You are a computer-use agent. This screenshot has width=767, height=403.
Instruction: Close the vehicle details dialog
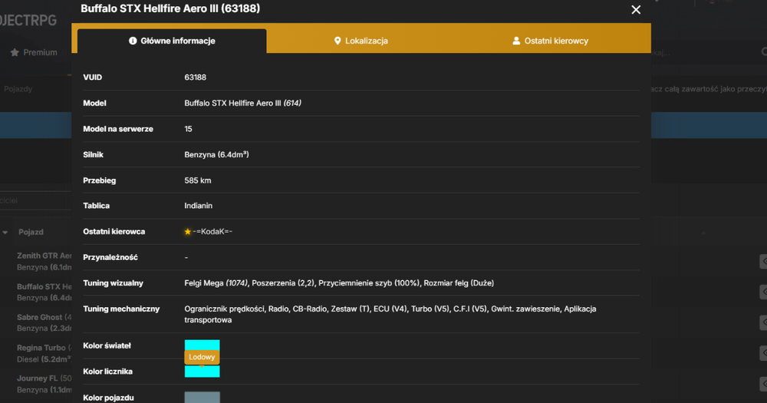635,10
